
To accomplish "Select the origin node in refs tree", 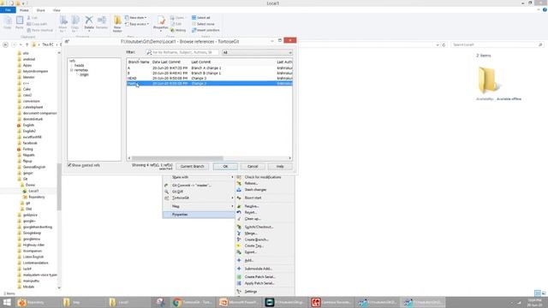I will pyautogui.click(x=84, y=74).
